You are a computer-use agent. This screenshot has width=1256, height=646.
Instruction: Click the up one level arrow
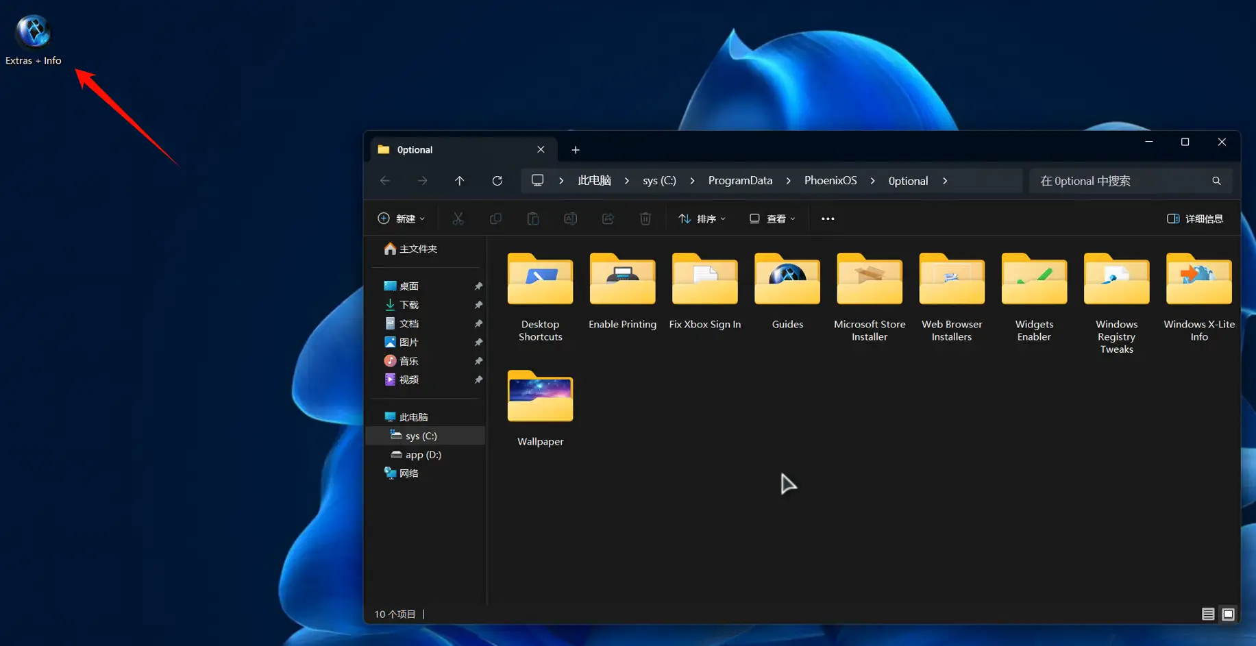click(460, 180)
